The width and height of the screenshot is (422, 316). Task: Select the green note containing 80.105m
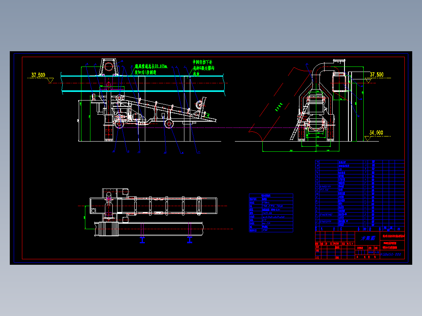(x=151, y=69)
